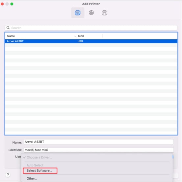
Task: Pick Other... in the Use menu
Action: 32,178
